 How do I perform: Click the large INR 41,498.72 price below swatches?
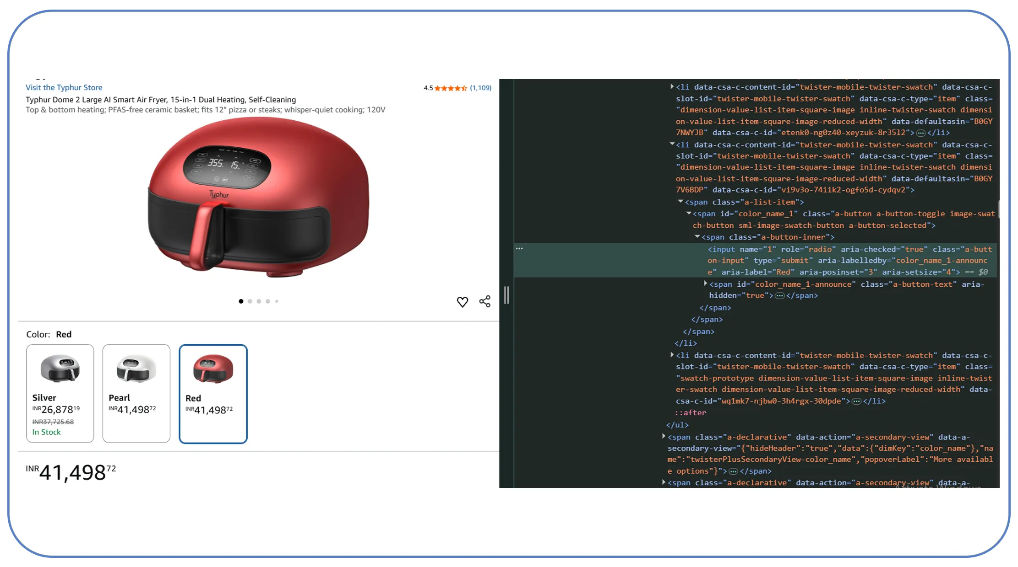click(71, 472)
